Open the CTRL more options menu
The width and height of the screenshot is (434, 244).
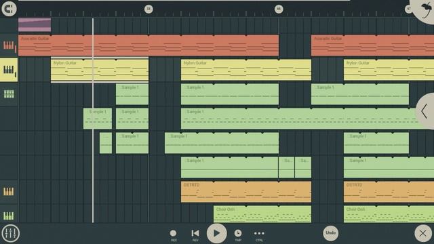(259, 235)
